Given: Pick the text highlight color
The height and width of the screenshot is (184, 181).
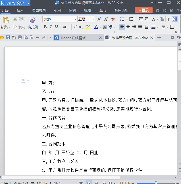Looking at the screenshot, I should [x=88, y=27].
